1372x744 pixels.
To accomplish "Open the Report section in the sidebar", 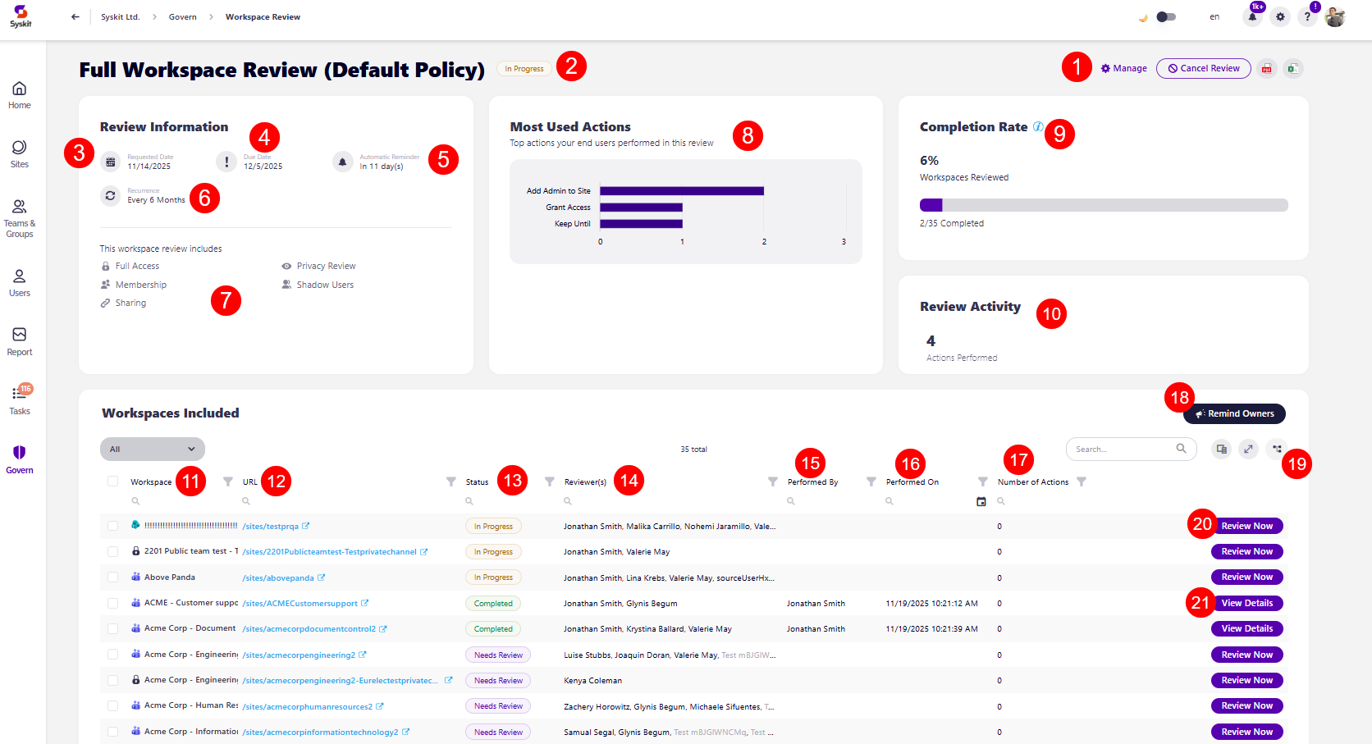I will tap(19, 340).
